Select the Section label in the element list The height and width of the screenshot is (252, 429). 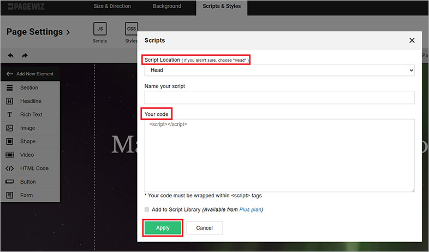point(29,87)
